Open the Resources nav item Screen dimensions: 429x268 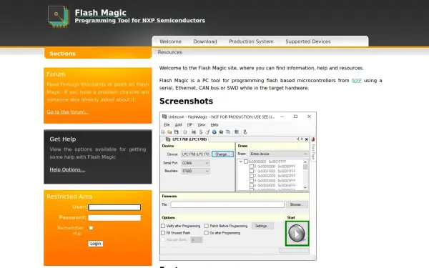pyautogui.click(x=170, y=52)
